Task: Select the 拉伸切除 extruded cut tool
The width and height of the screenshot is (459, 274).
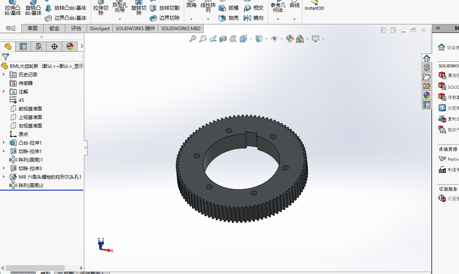Action: click(101, 8)
